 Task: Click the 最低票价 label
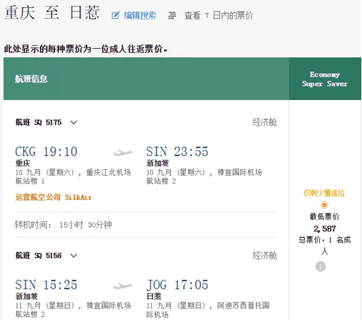(x=324, y=217)
